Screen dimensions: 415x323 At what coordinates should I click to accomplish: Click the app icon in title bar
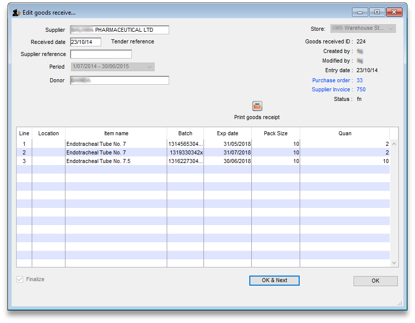pos(16,13)
